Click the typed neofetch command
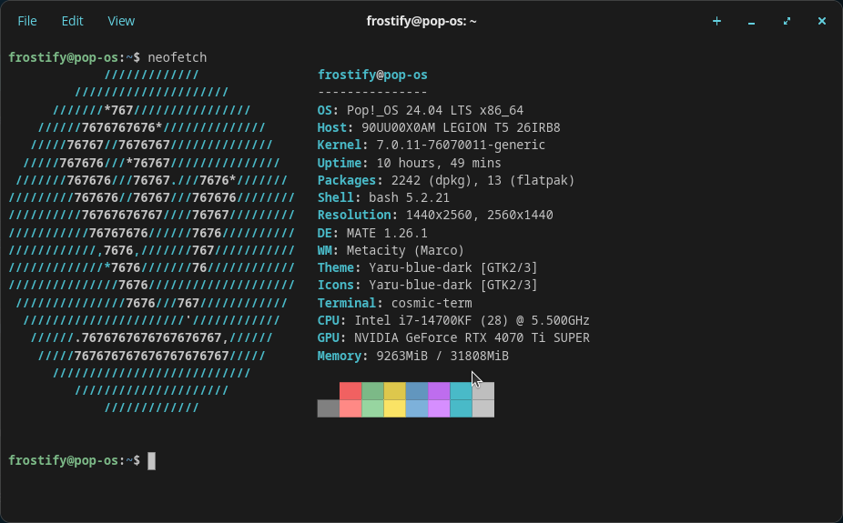This screenshot has height=523, width=843. pos(178,57)
